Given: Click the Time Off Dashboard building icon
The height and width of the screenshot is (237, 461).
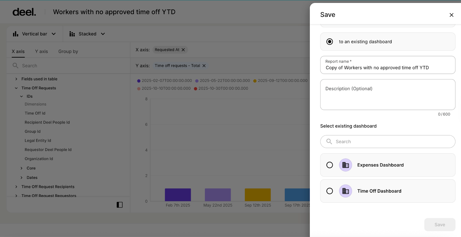Looking at the screenshot, I should [345, 191].
